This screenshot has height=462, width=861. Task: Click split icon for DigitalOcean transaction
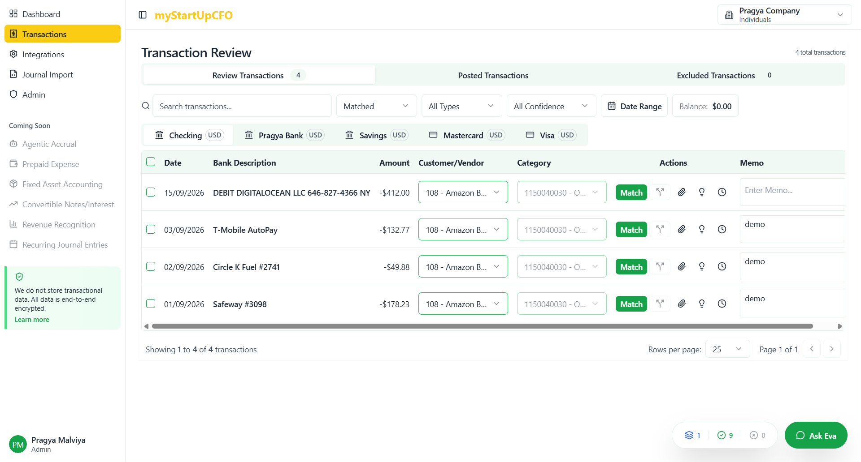tap(660, 192)
